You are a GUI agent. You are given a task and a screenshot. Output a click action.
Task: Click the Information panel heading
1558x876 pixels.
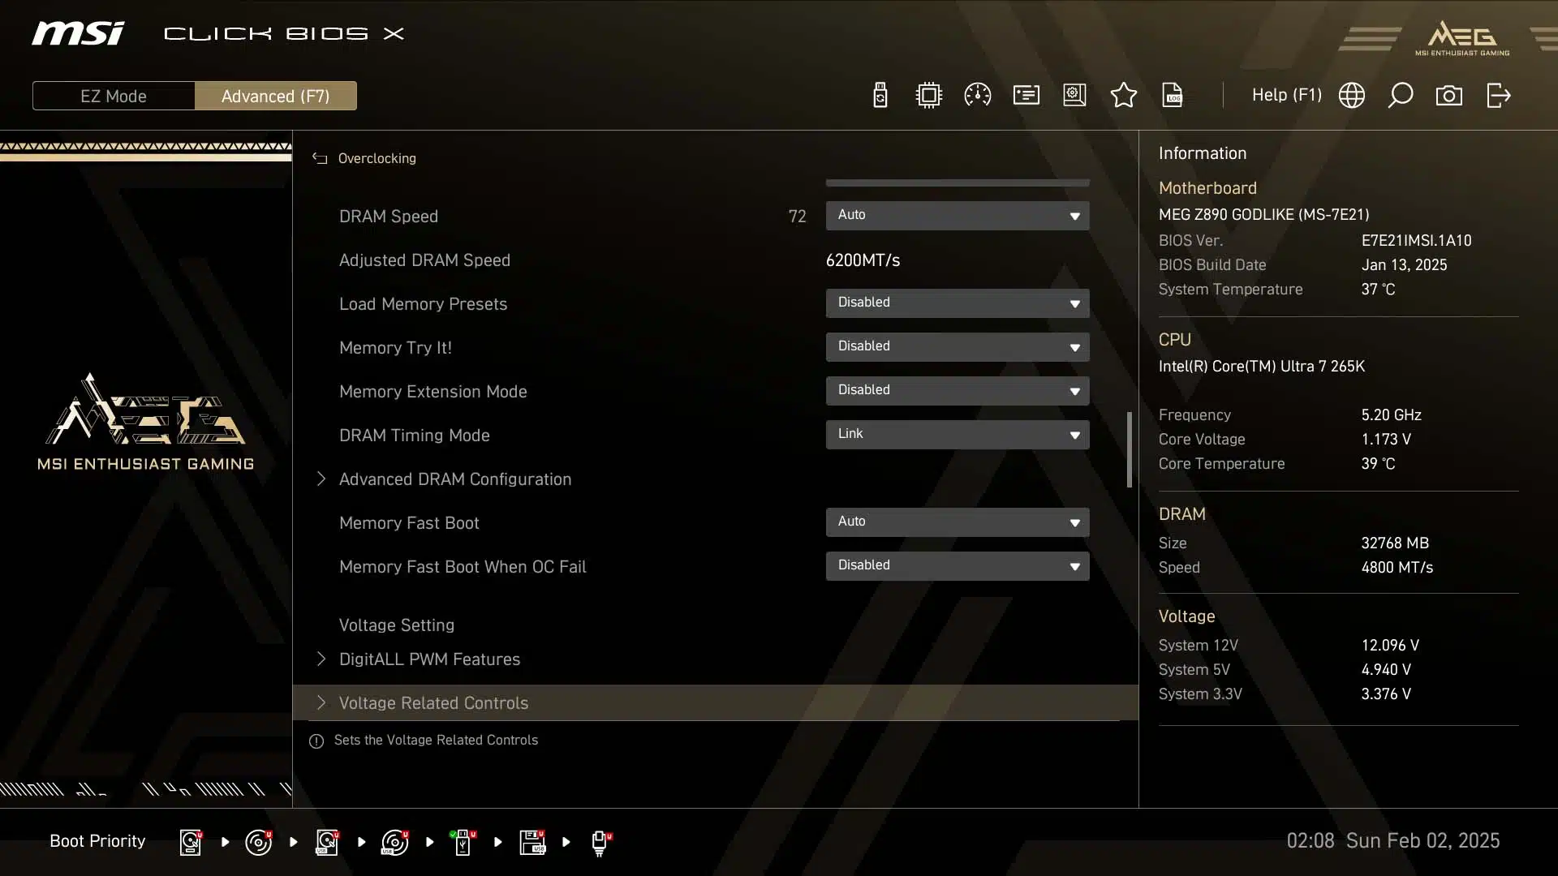click(1202, 153)
